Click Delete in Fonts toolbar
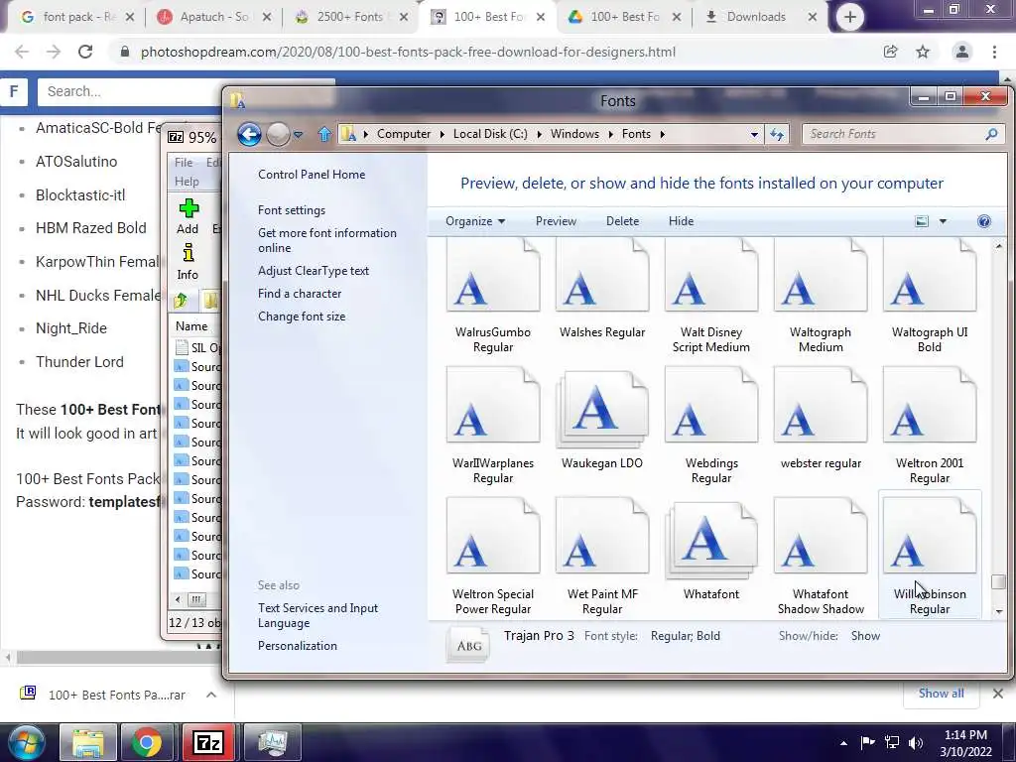The width and height of the screenshot is (1016, 762). 623,221
